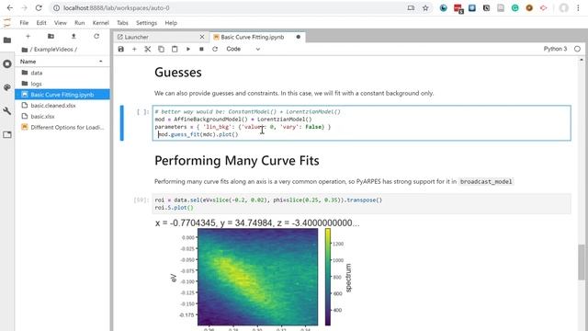588x331 pixels.
Task: Click the JupyterLab logo icon
Action: (6, 22)
